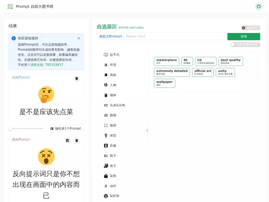Image resolution: width=269 pixels, height=202 pixels.
Task: Click the shoe icon beside 鞋子
Action: (x=106, y=156)
